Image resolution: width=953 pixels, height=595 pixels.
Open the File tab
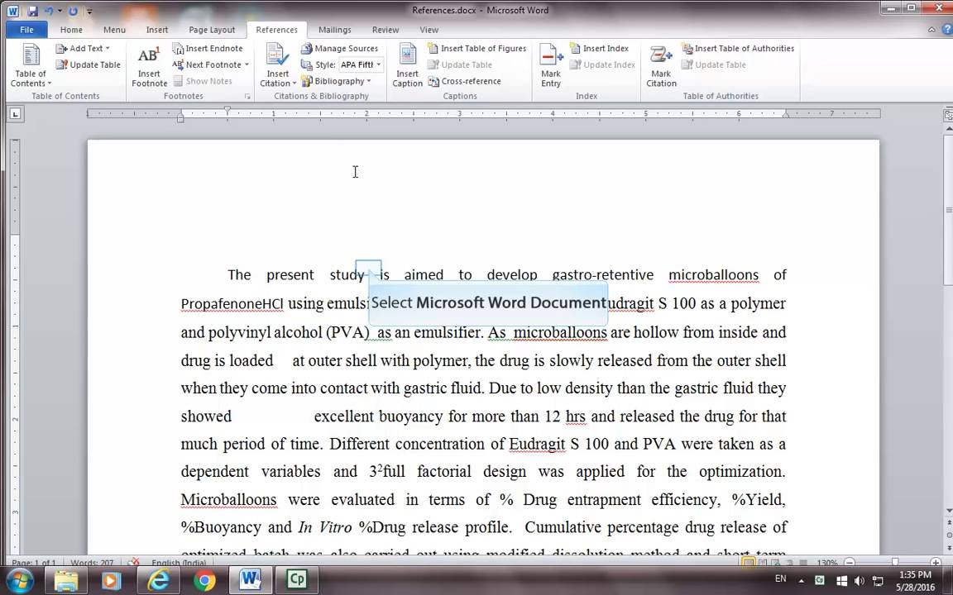pyautogui.click(x=26, y=30)
